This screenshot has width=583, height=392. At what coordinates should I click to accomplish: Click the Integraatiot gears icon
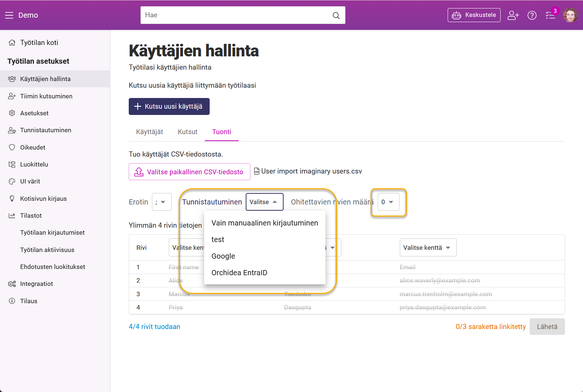[12, 284]
